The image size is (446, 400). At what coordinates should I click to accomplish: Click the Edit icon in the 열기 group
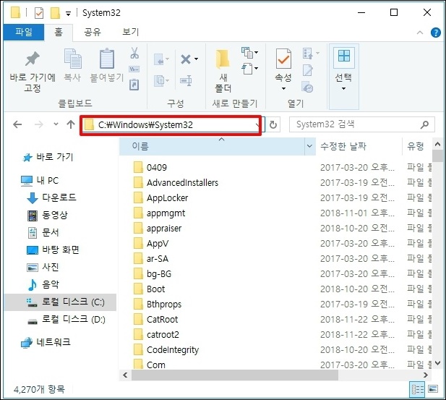pos(308,70)
